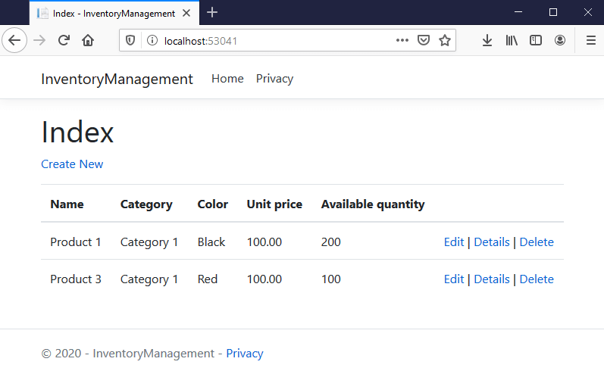This screenshot has height=371, width=604.
Task: Open tracking protection shield icon
Action: click(130, 40)
